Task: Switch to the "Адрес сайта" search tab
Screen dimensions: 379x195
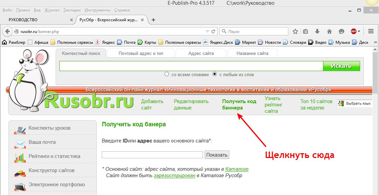Action: (201, 53)
